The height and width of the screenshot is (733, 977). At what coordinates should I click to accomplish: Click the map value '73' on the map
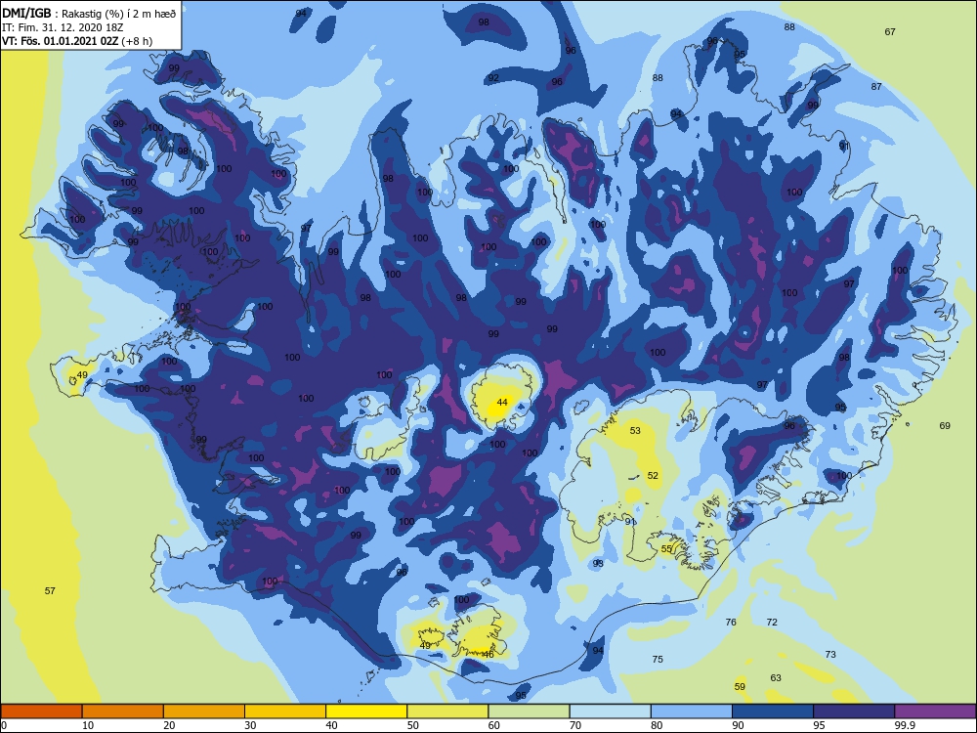[829, 655]
